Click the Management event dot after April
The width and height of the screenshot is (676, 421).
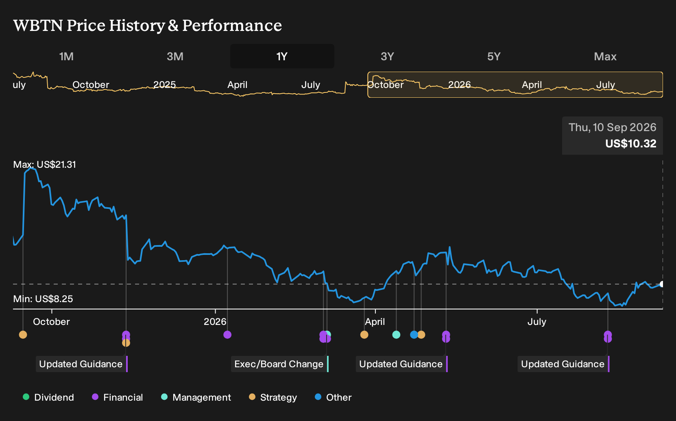click(396, 335)
